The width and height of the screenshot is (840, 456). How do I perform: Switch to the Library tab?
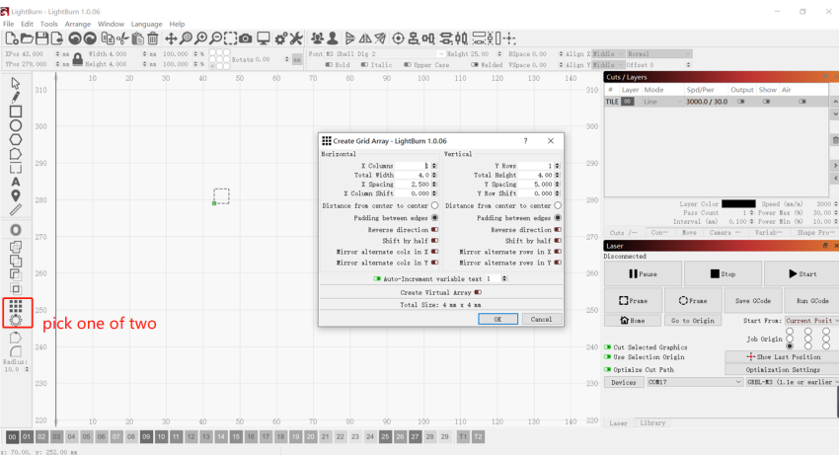pyautogui.click(x=652, y=422)
